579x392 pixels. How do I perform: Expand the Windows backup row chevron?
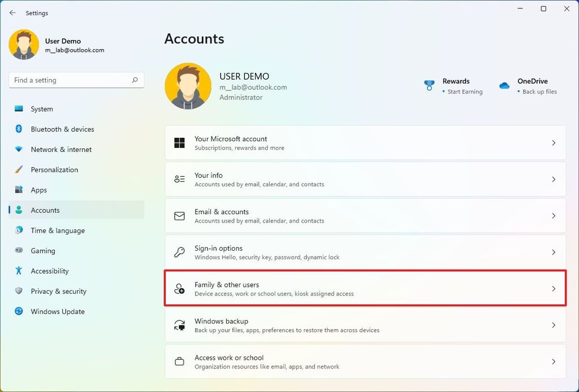[x=554, y=325]
